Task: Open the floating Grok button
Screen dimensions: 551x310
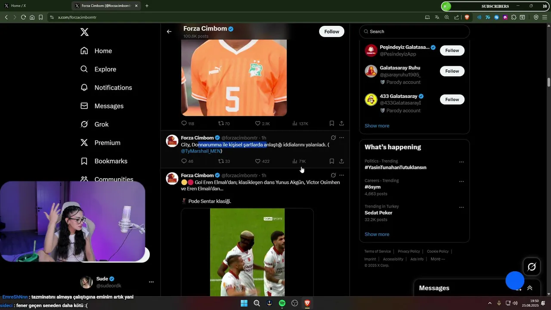Action: (x=532, y=267)
